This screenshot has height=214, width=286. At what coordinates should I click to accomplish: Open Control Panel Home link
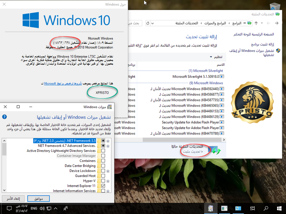coord(254,34)
